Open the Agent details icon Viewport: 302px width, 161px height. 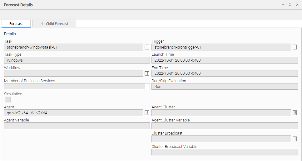(147, 113)
